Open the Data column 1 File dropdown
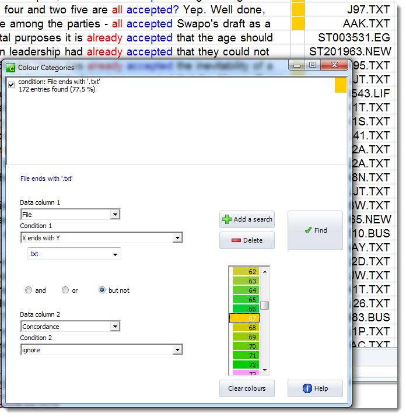The width and height of the screenshot is (406, 417). tap(115, 215)
